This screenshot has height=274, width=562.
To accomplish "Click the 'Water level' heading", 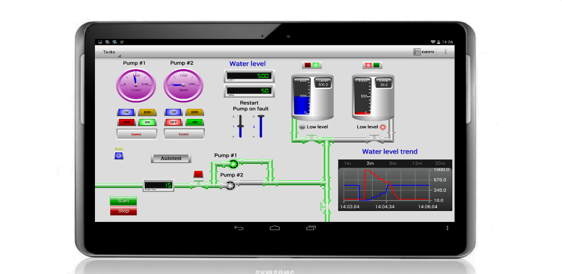I will (248, 64).
